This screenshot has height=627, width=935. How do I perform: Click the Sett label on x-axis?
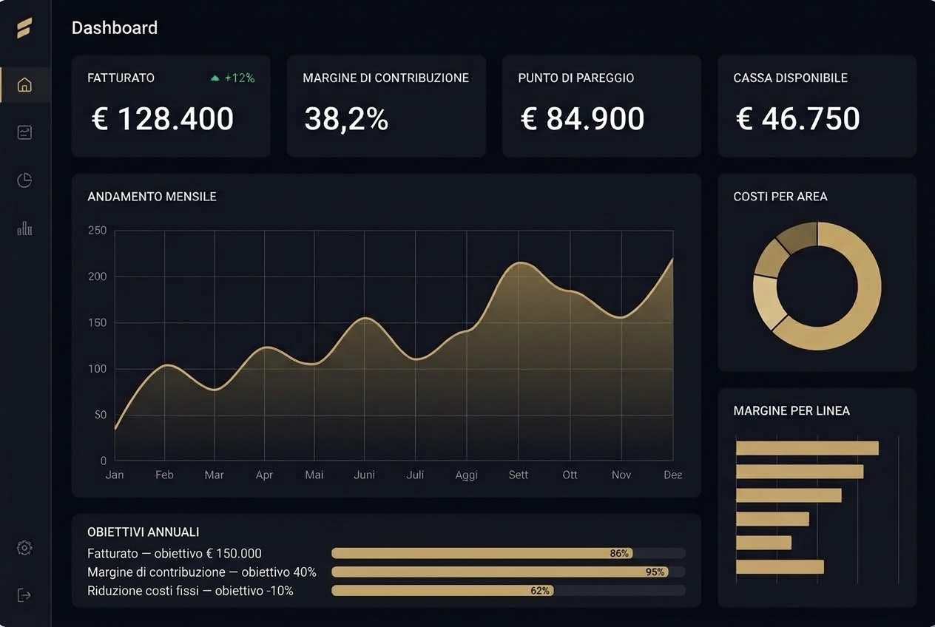[x=519, y=475]
